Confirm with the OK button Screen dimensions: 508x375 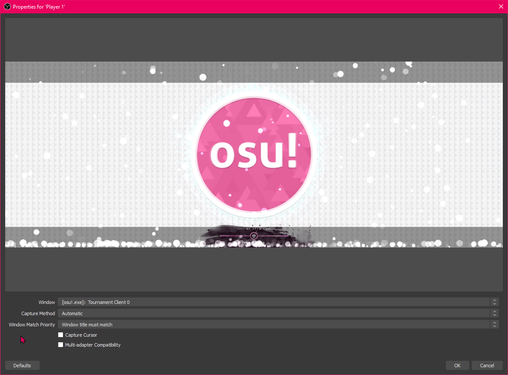457,365
